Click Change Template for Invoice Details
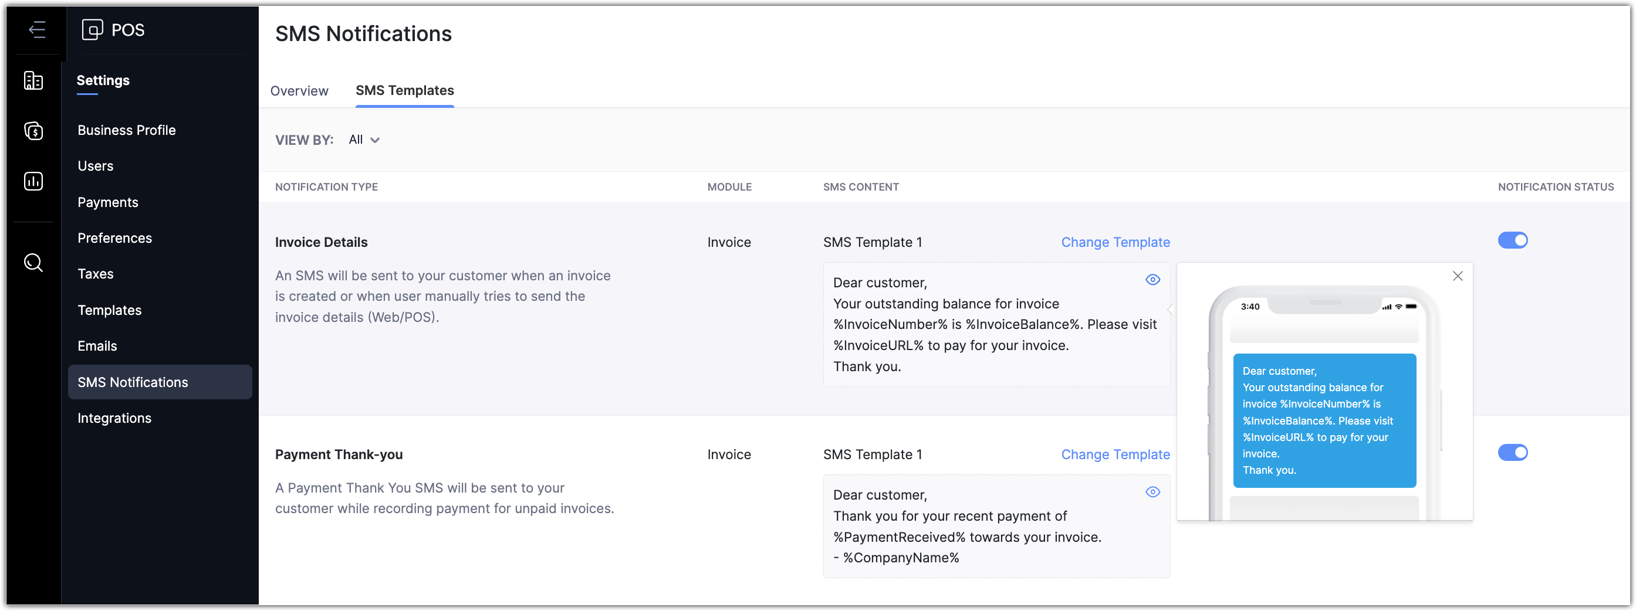 [x=1116, y=242]
